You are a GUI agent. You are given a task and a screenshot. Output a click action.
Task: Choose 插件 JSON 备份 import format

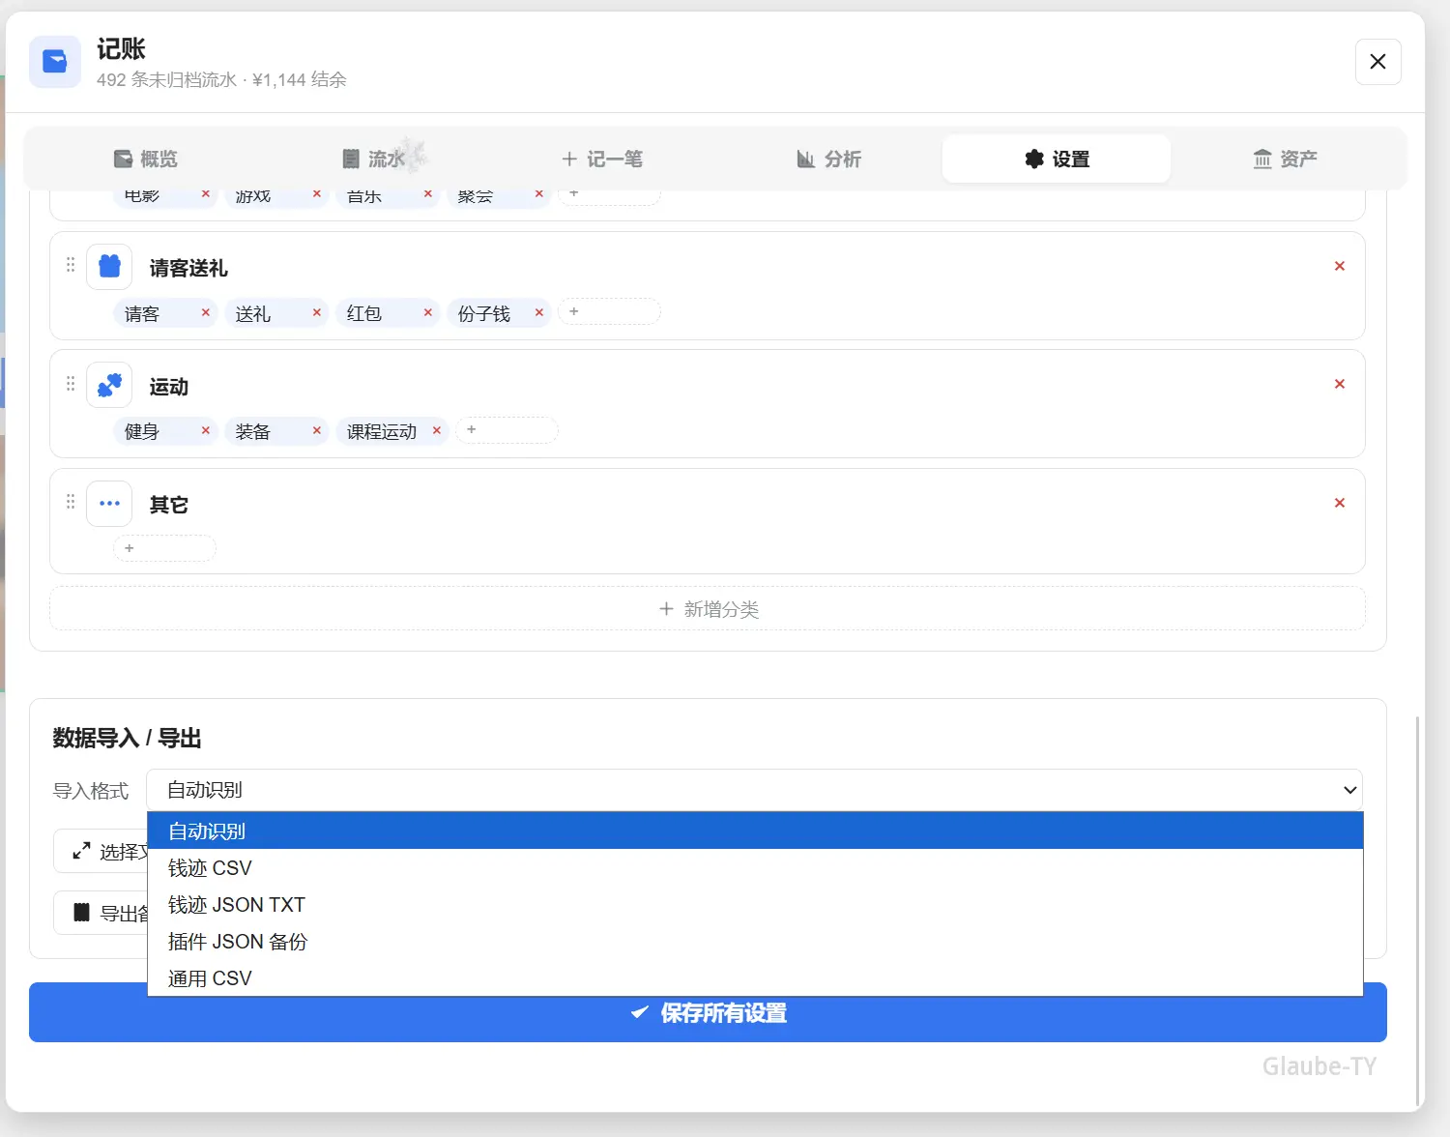point(755,942)
